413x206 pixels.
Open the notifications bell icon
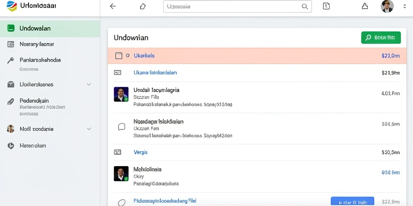[x=365, y=6]
